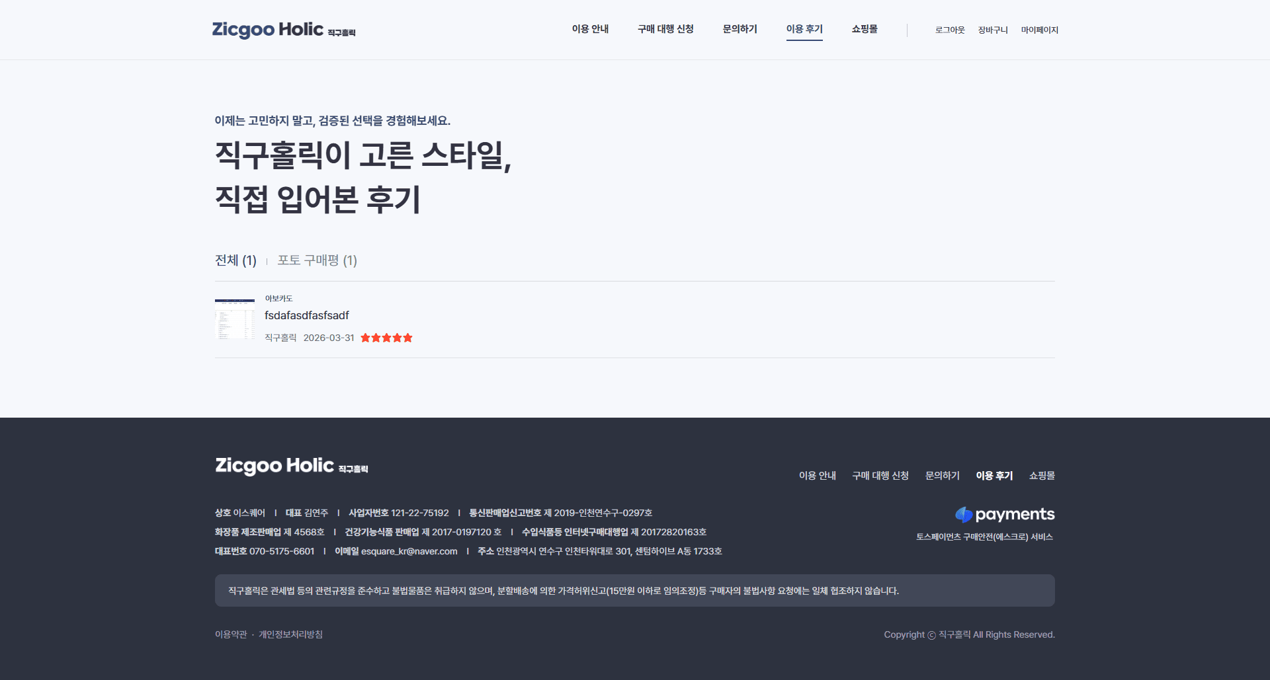This screenshot has height=680, width=1270.
Task: Click the five-star rating of the review
Action: [x=386, y=338]
